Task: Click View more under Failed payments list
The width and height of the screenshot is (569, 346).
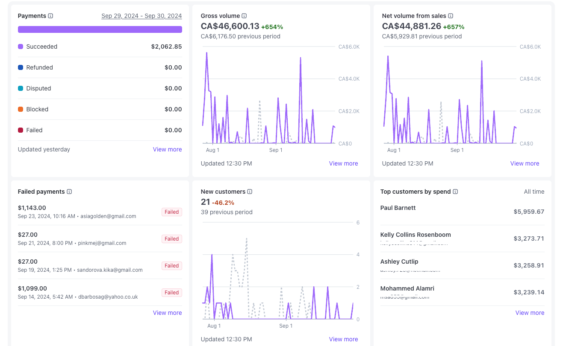Action: [167, 313]
